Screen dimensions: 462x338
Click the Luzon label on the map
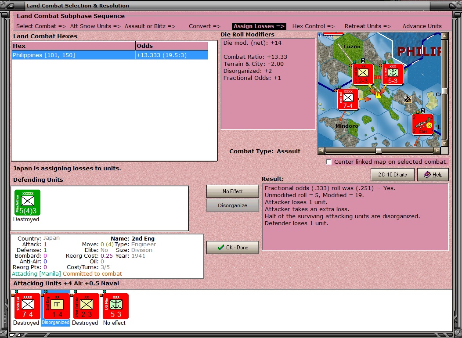pos(352,47)
